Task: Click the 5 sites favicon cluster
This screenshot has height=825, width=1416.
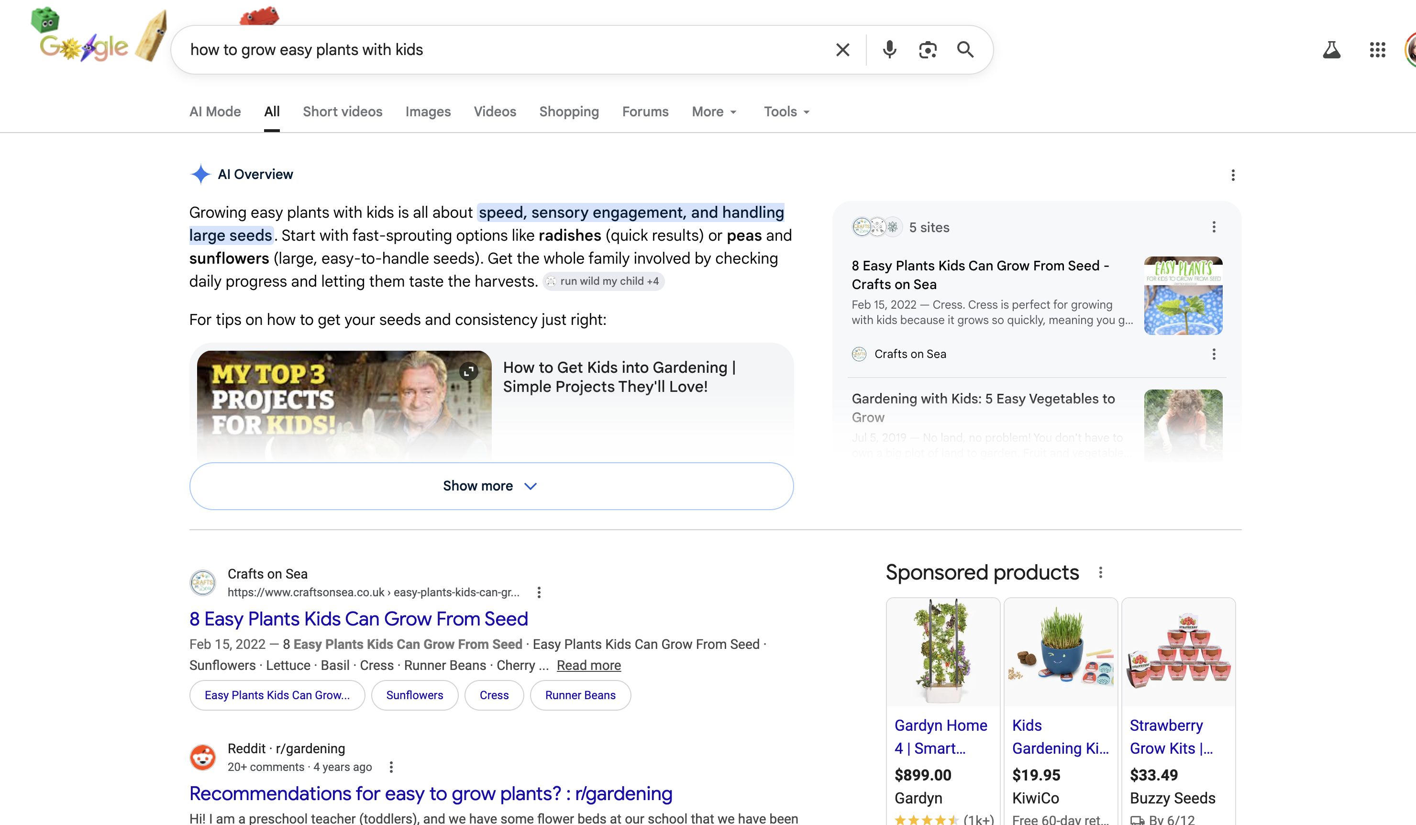Action: (x=877, y=227)
